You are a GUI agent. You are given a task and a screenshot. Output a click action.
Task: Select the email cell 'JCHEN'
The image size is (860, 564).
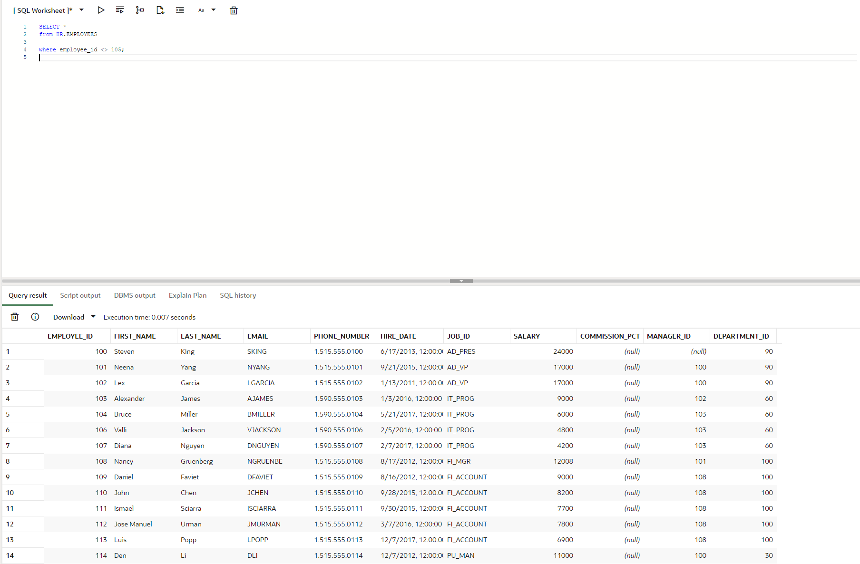pyautogui.click(x=277, y=493)
